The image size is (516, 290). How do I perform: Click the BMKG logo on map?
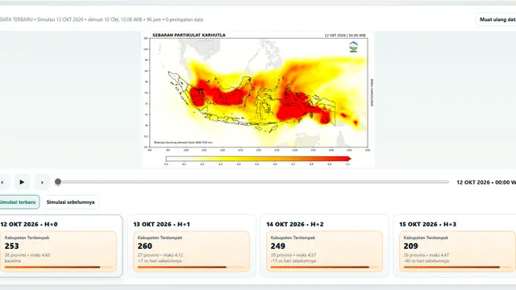point(353,47)
